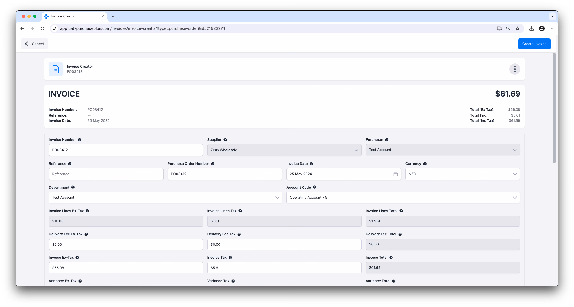Go back using the browser back arrow
Image resolution: width=574 pixels, height=307 pixels.
pyautogui.click(x=22, y=28)
